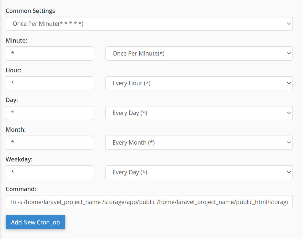Open the Day preset dropdown
Viewport: 303px width, 239px height.
pyautogui.click(x=198, y=113)
